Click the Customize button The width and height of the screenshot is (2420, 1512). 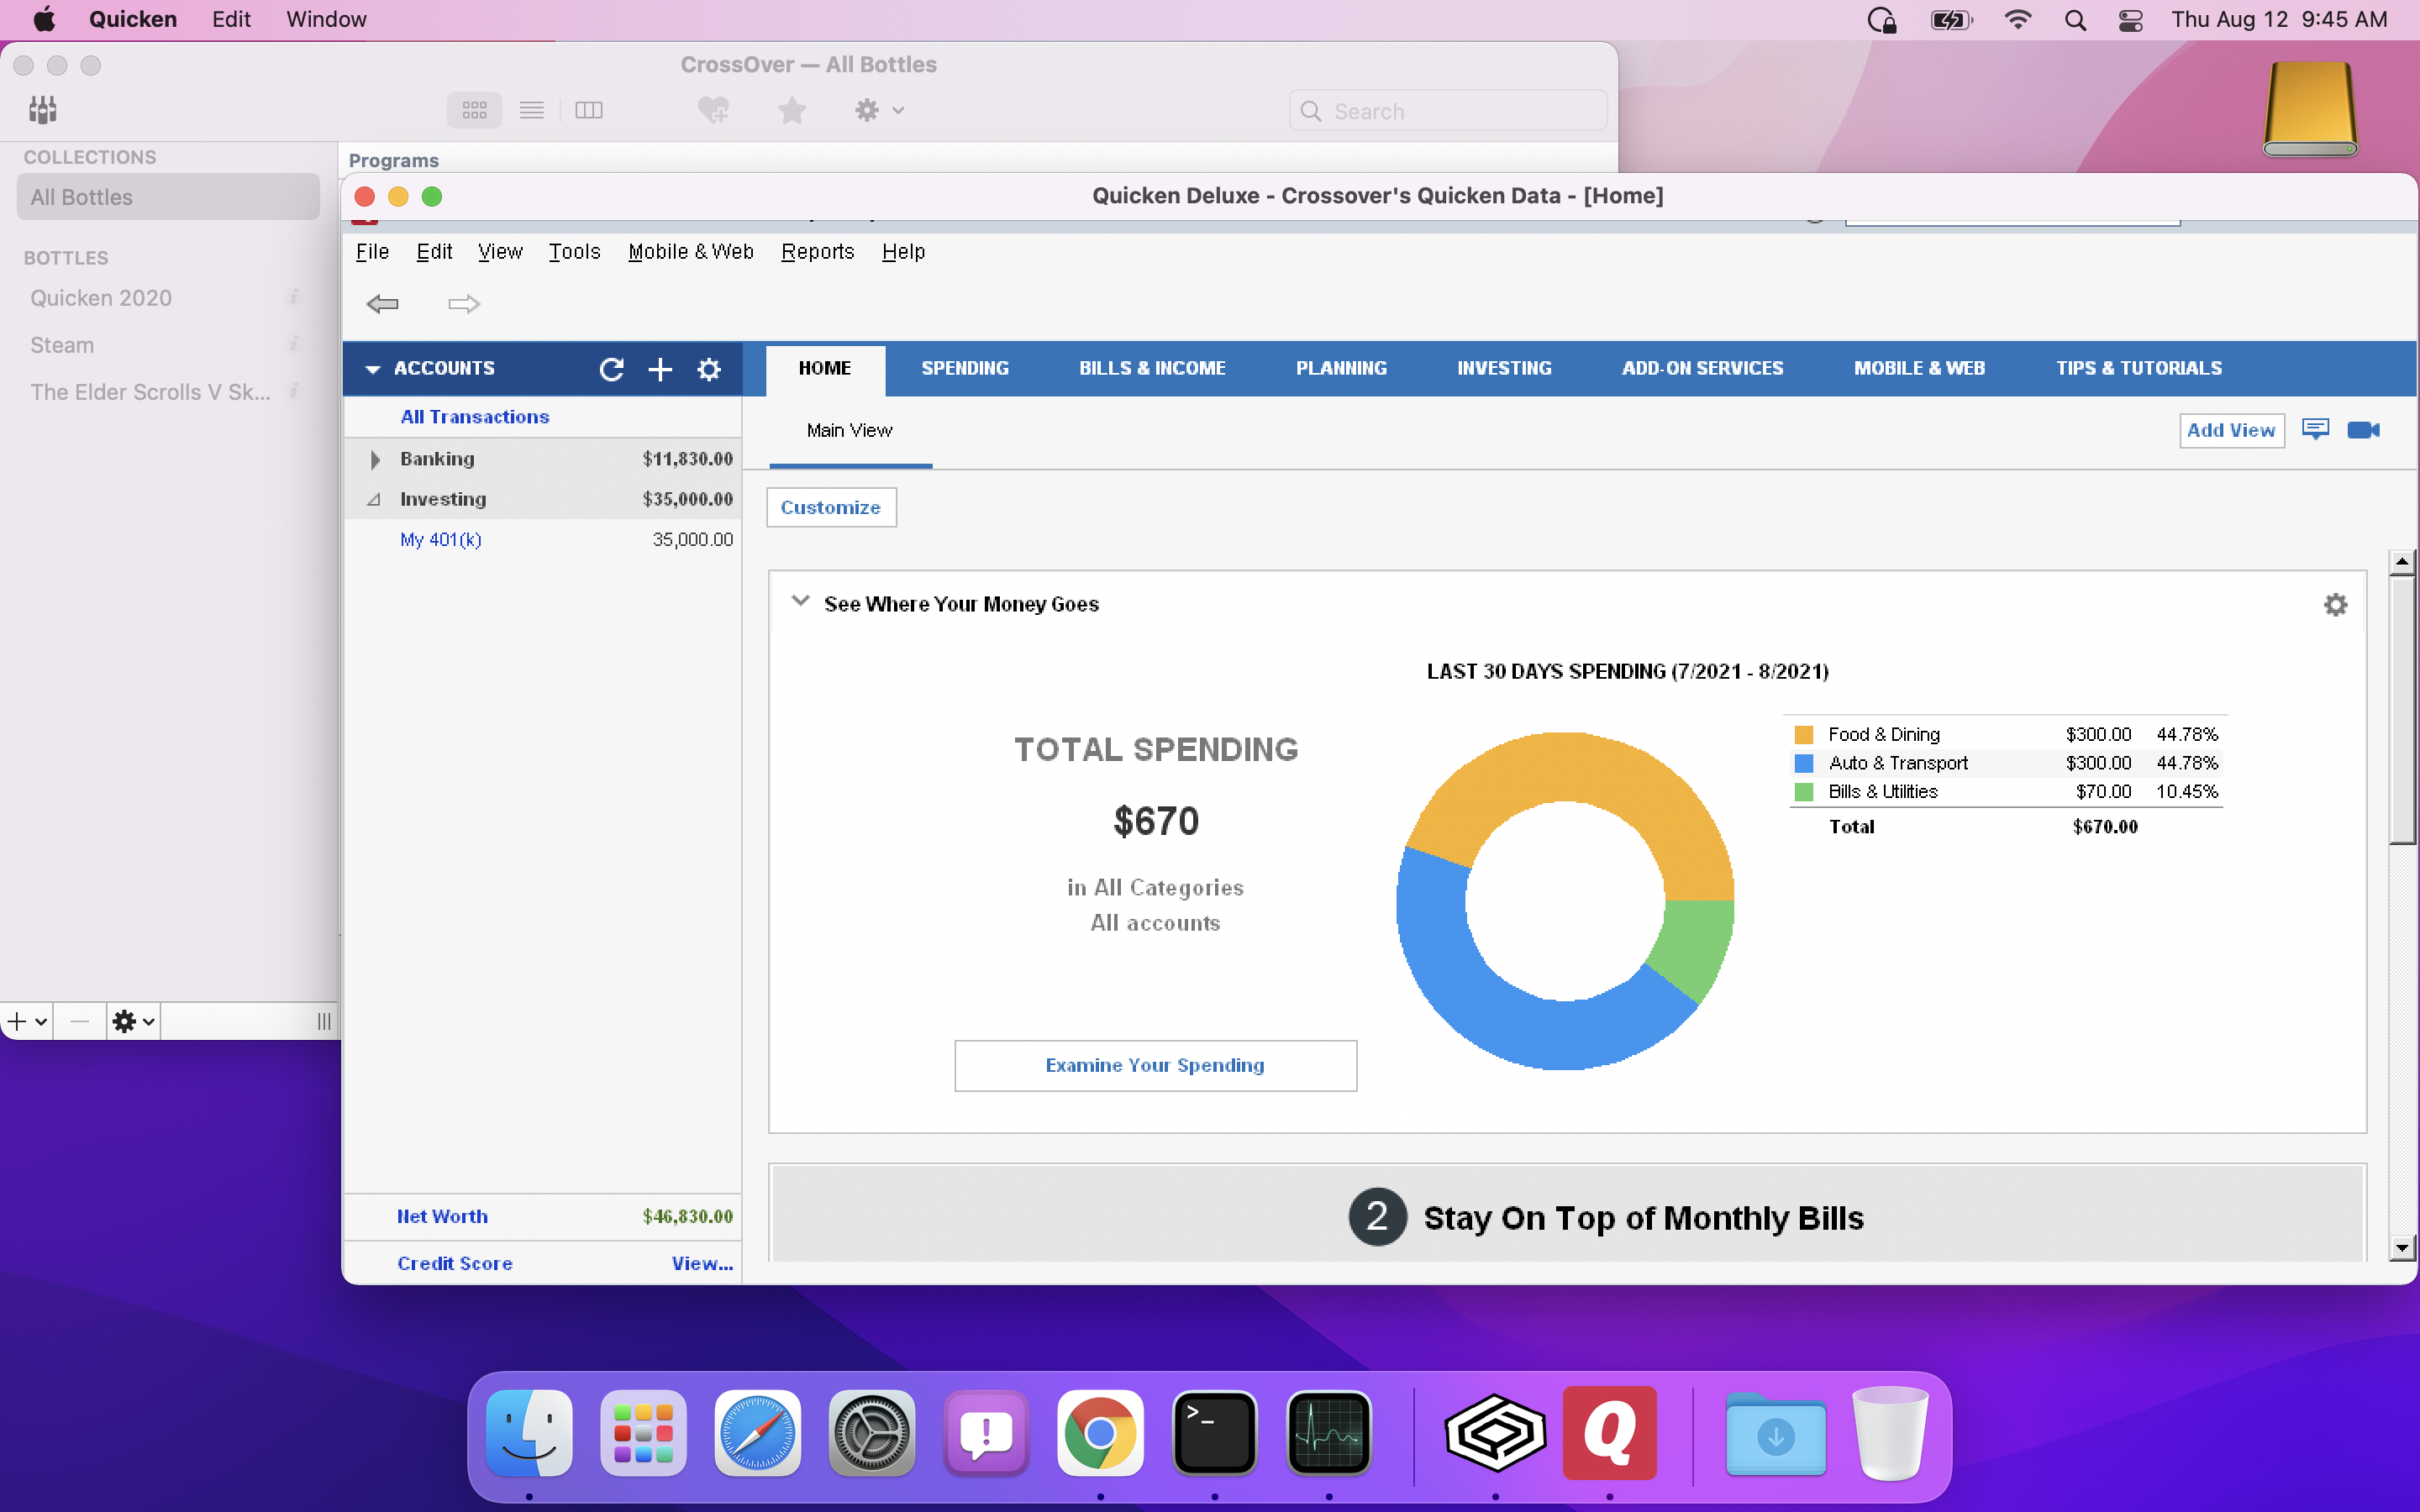831,507
